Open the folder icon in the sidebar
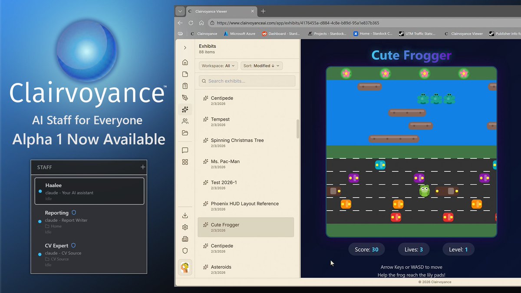Screen dimensions: 521x293 [185, 133]
